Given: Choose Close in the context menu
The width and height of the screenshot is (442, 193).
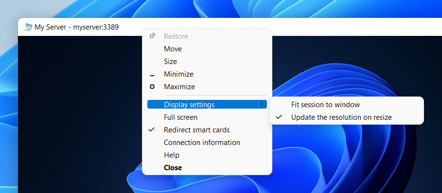Looking at the screenshot, I should [x=207, y=168].
